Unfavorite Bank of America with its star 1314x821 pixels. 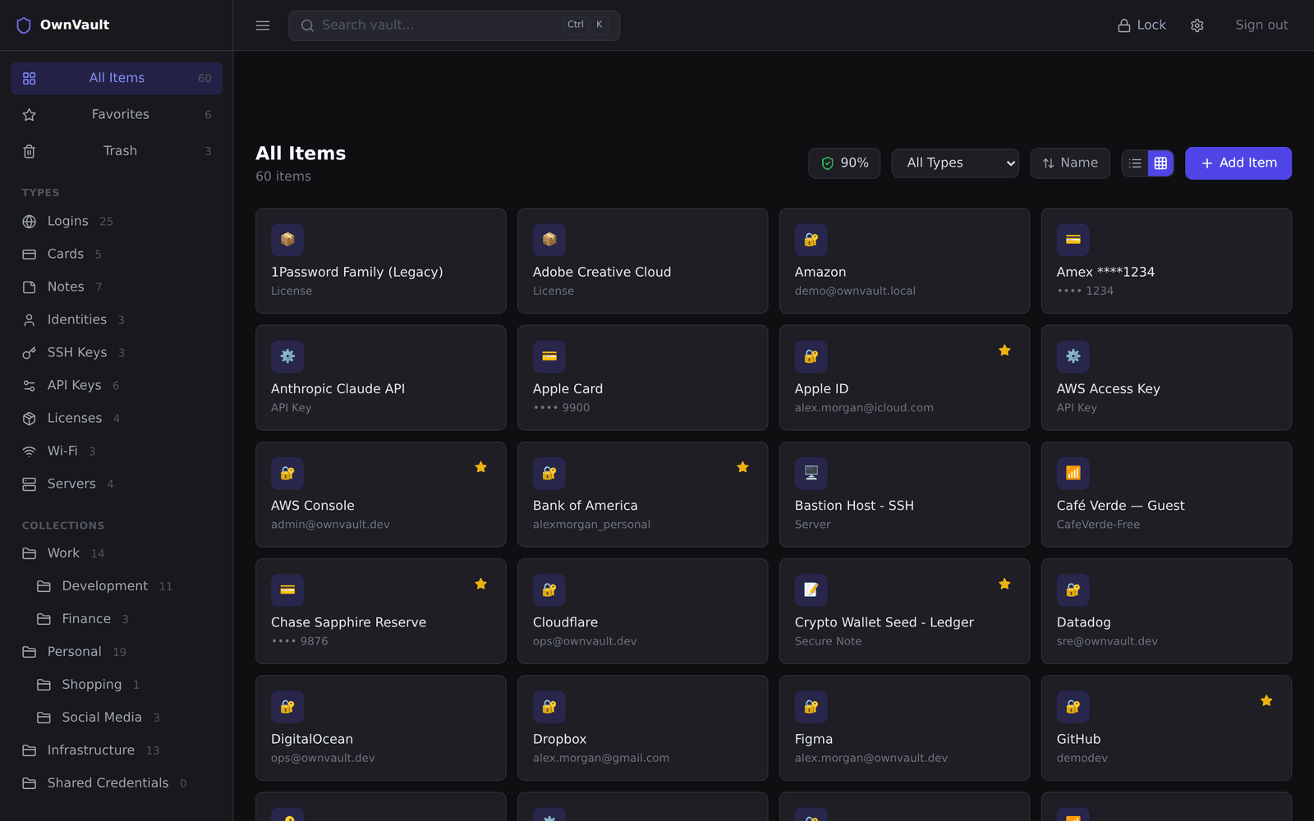click(x=743, y=467)
